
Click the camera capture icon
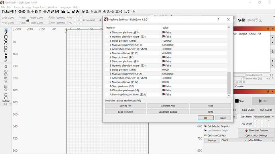pos(64,12)
